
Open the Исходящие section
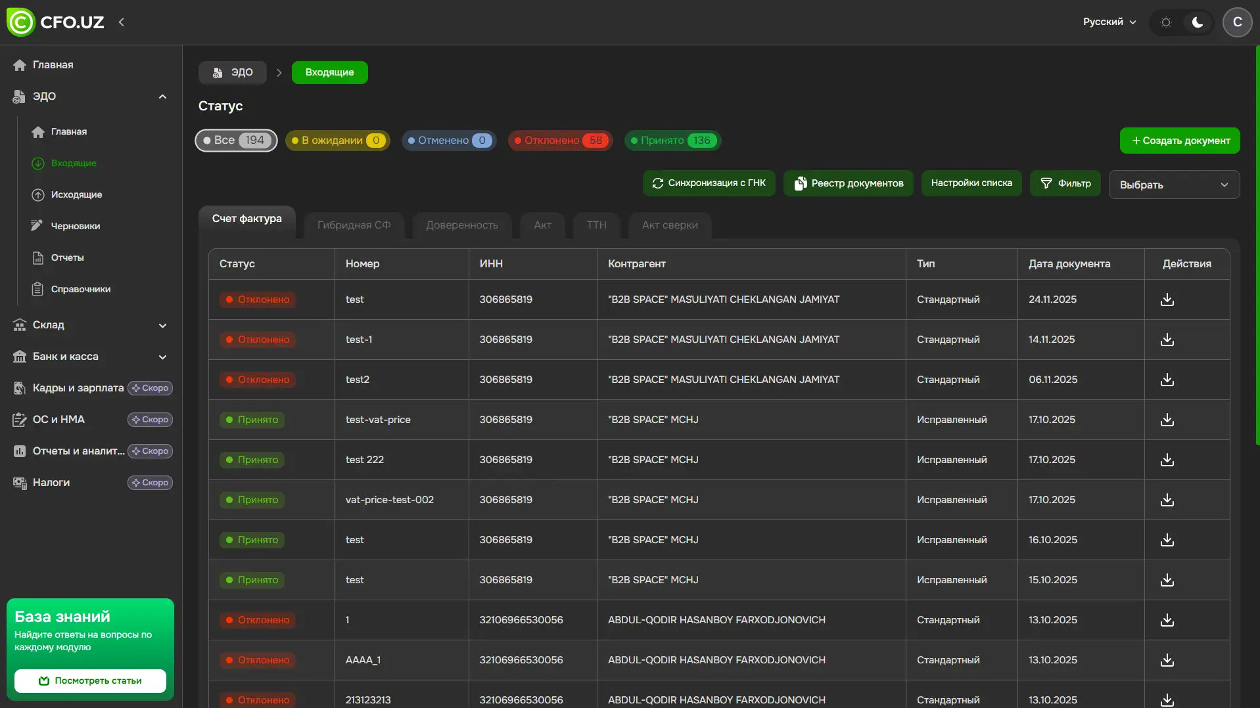(x=76, y=194)
